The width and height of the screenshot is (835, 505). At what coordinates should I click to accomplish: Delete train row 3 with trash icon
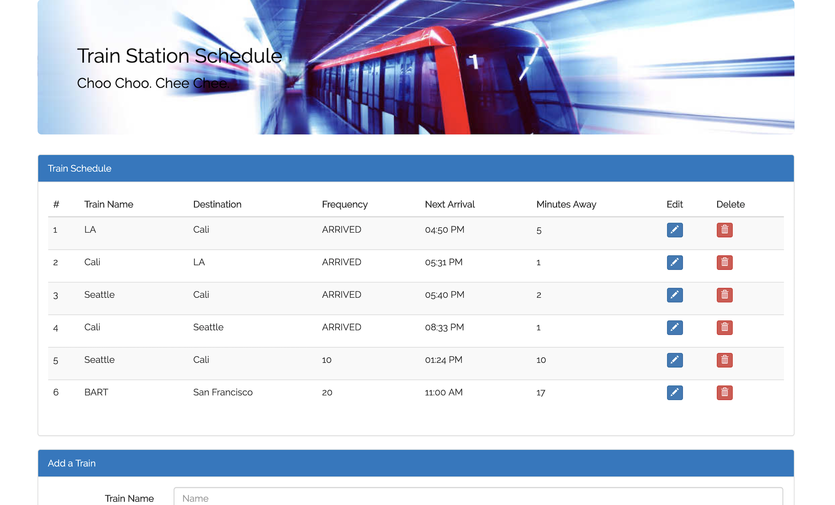click(724, 295)
